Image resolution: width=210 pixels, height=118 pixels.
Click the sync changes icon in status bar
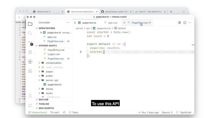(x=64, y=112)
